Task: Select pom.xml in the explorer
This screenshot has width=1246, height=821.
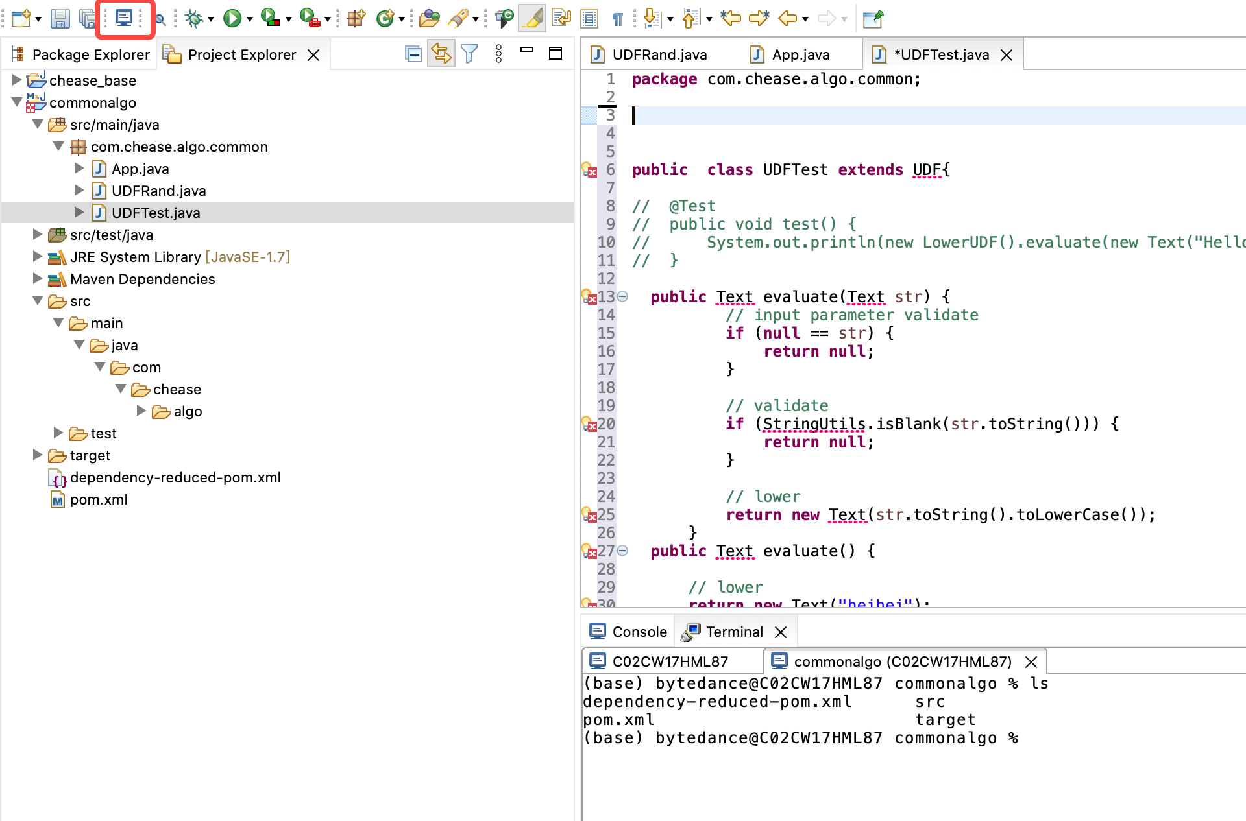Action: pyautogui.click(x=99, y=499)
